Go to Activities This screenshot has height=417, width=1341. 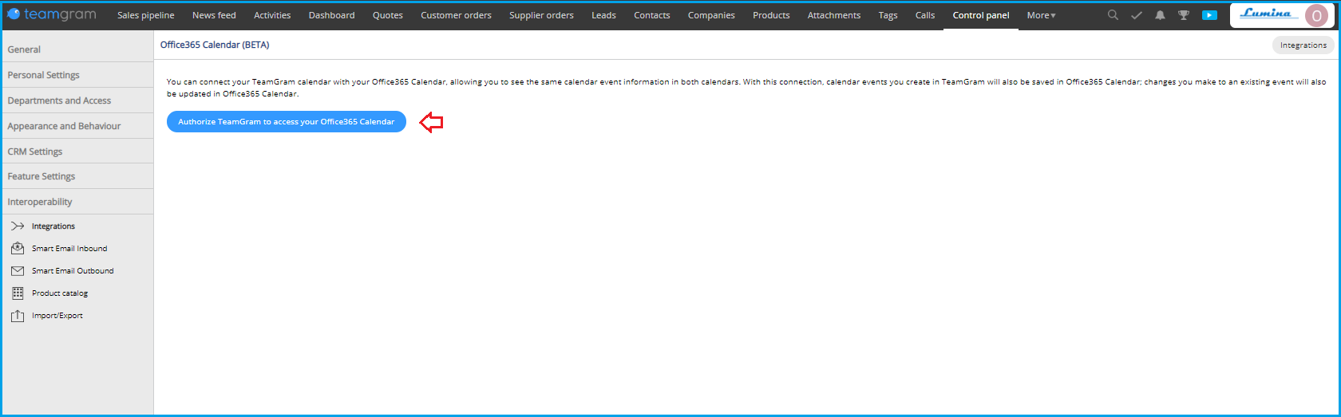click(272, 15)
